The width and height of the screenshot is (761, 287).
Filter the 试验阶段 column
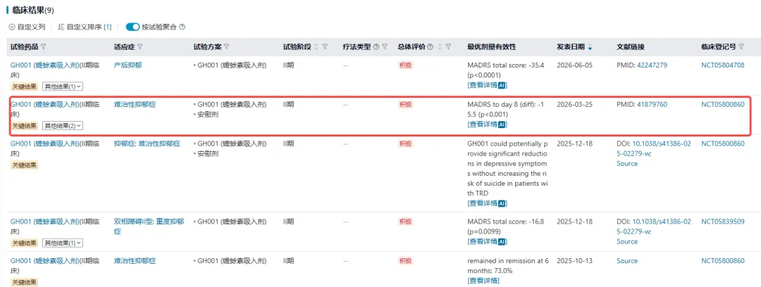(x=325, y=47)
